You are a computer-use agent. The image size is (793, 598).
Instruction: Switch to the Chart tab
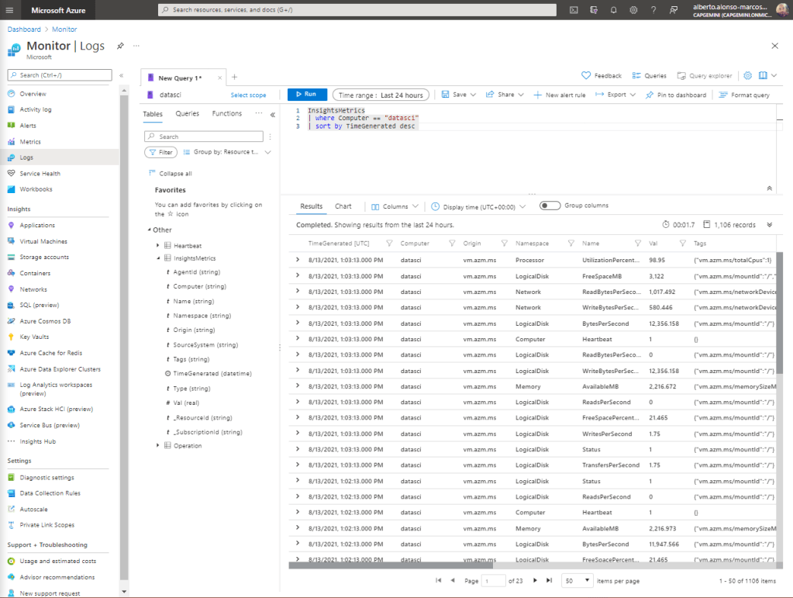pyautogui.click(x=343, y=206)
